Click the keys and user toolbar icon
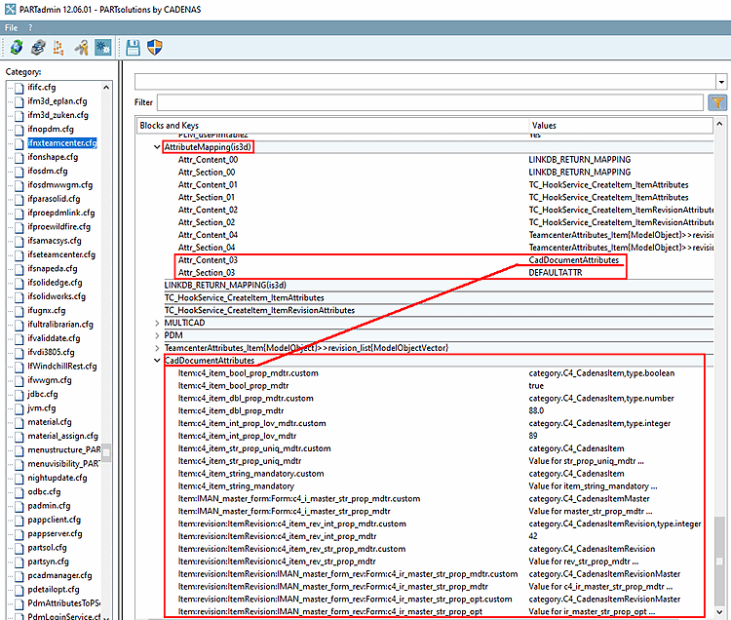The height and width of the screenshot is (620, 731). tap(81, 47)
